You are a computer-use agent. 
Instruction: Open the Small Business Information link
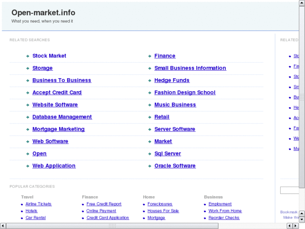tap(190, 68)
